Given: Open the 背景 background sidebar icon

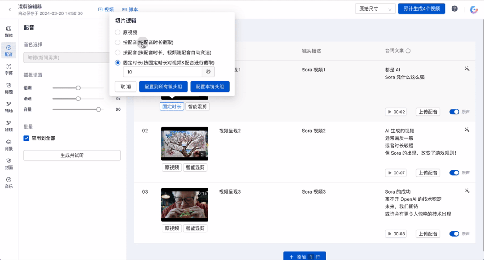Looking at the screenshot, I should click(x=9, y=145).
